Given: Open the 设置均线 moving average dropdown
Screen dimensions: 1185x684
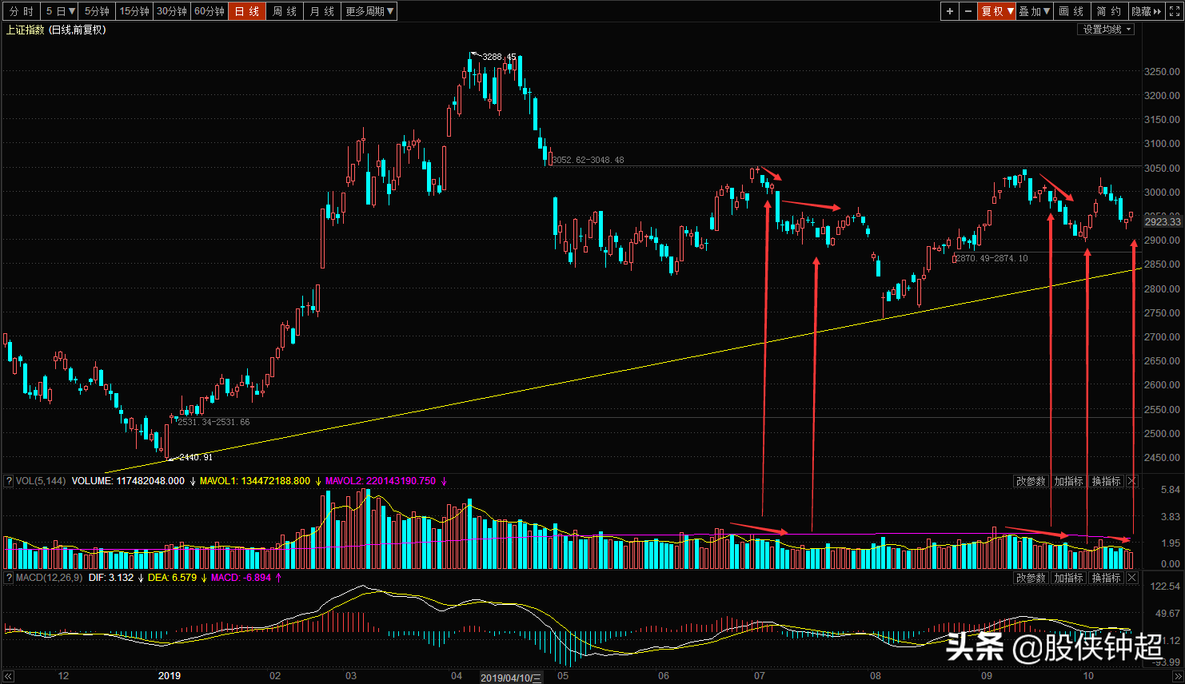Looking at the screenshot, I should pos(1107,30).
